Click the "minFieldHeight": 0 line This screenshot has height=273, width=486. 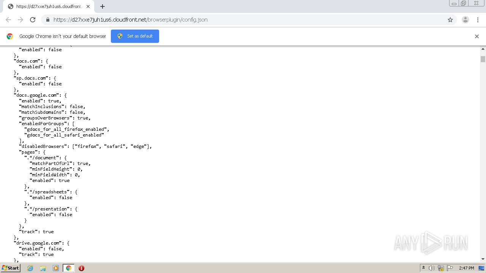[x=56, y=169]
